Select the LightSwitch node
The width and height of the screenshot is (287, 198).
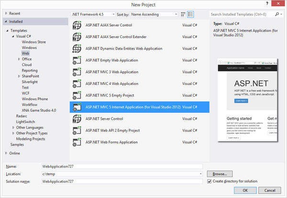[25, 122]
